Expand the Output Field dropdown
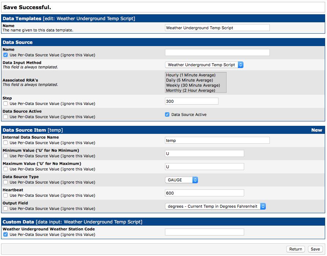Screen dimensions: 327x256 point(215,206)
